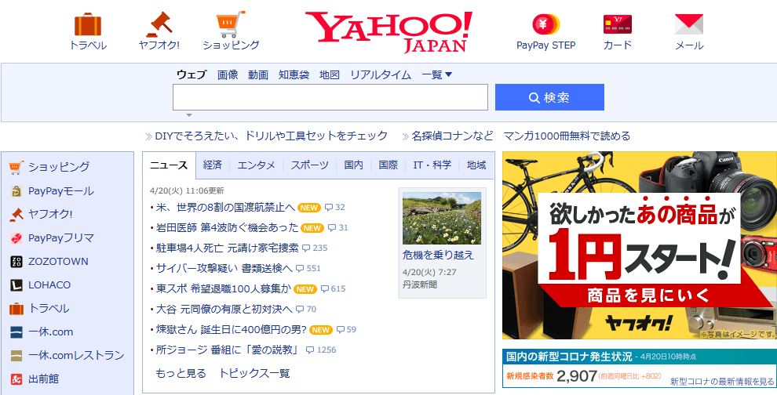Image resolution: width=777 pixels, height=395 pixels.
Task: Open the DIY drill and tool set link
Action: pyautogui.click(x=271, y=136)
